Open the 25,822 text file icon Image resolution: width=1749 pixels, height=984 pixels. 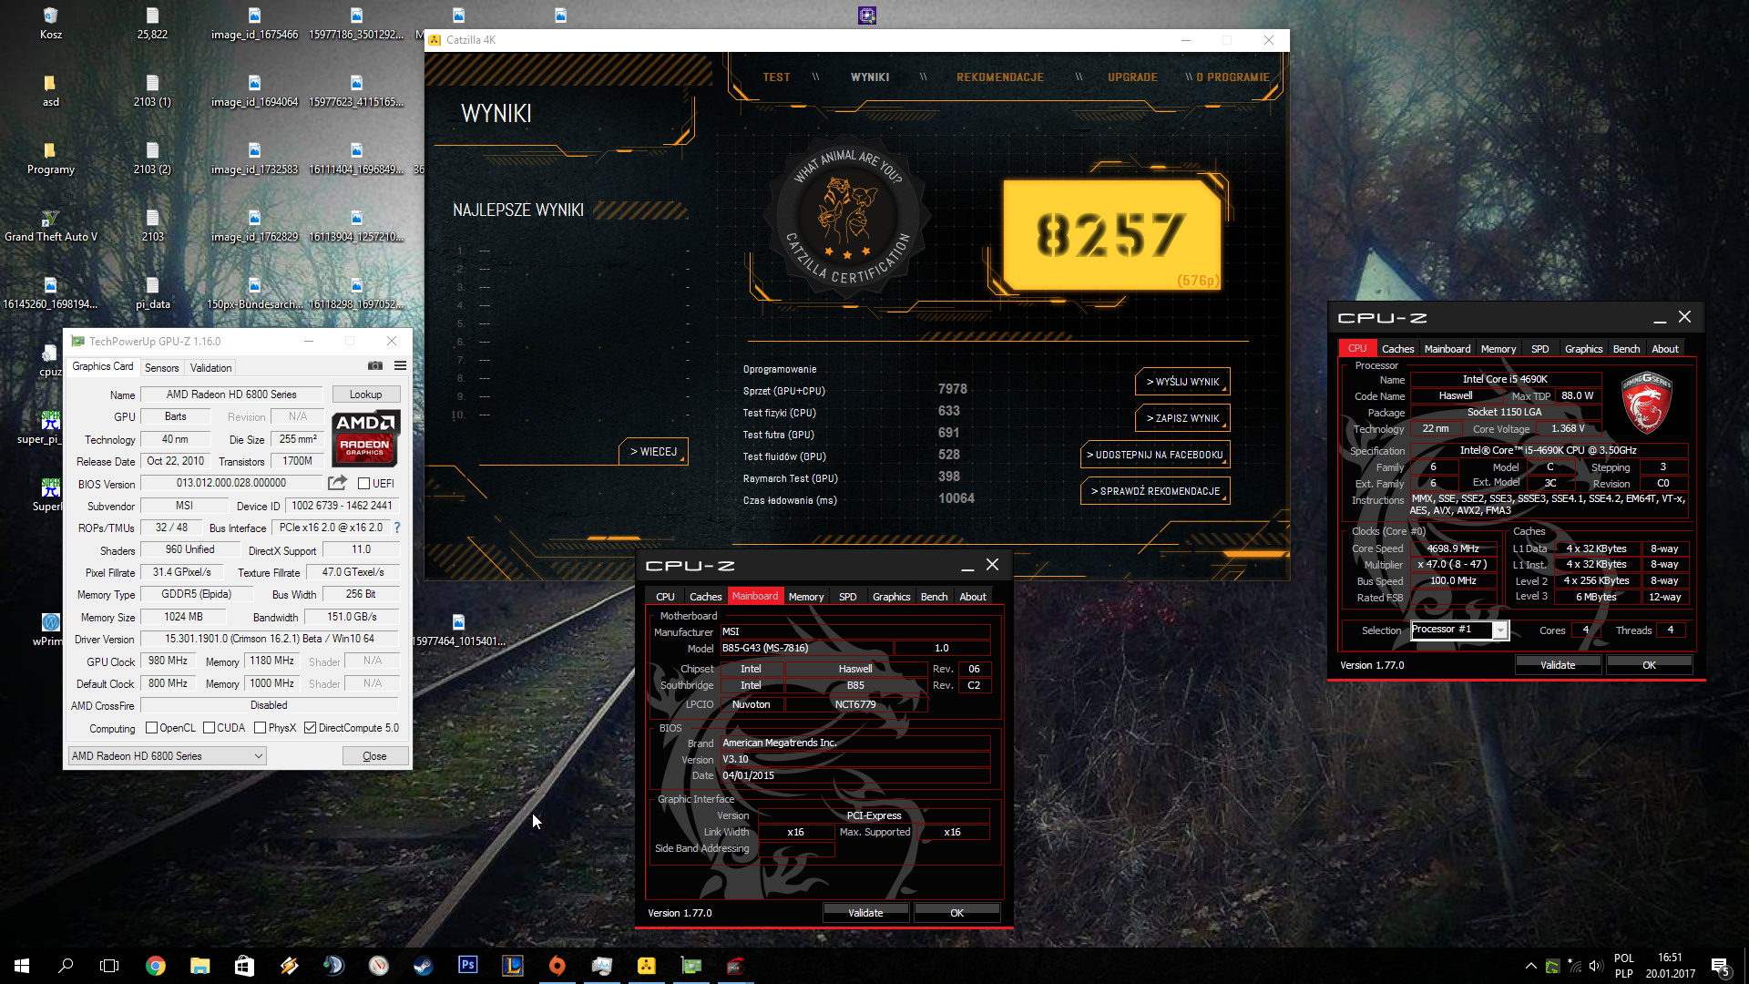[152, 24]
